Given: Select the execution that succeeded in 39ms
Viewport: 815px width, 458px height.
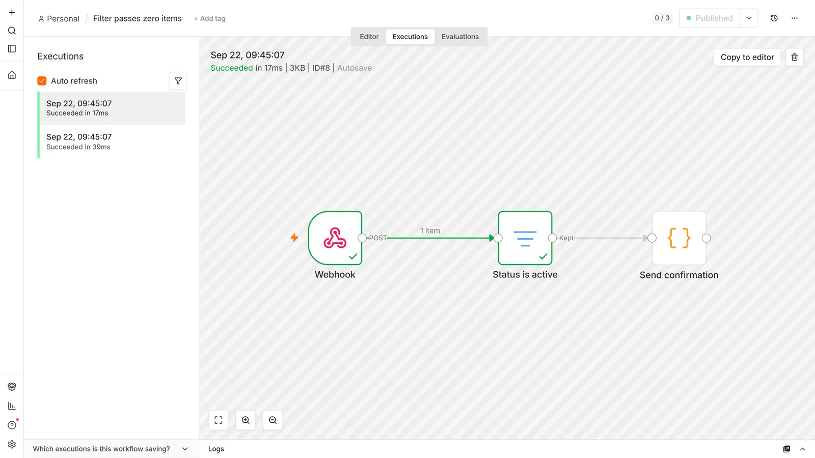Looking at the screenshot, I should click(x=112, y=141).
